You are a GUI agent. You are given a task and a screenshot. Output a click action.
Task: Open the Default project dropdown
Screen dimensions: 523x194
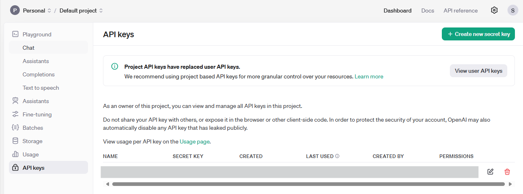pyautogui.click(x=81, y=11)
